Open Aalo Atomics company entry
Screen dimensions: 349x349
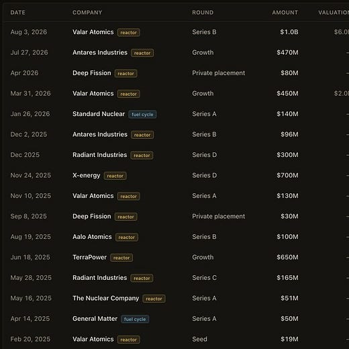pos(92,237)
